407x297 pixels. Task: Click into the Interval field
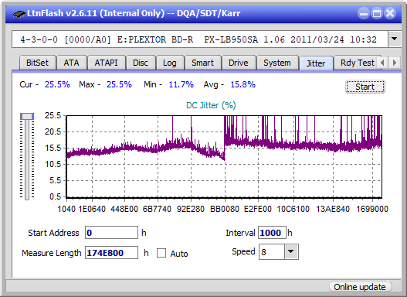click(272, 233)
